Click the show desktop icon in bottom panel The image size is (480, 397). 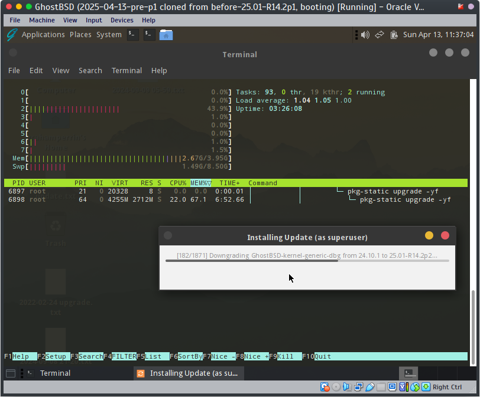click(x=11, y=373)
